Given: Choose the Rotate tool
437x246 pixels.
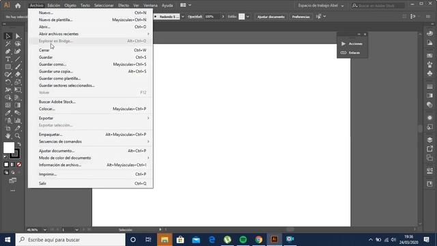Looking at the screenshot, I should point(8,82).
